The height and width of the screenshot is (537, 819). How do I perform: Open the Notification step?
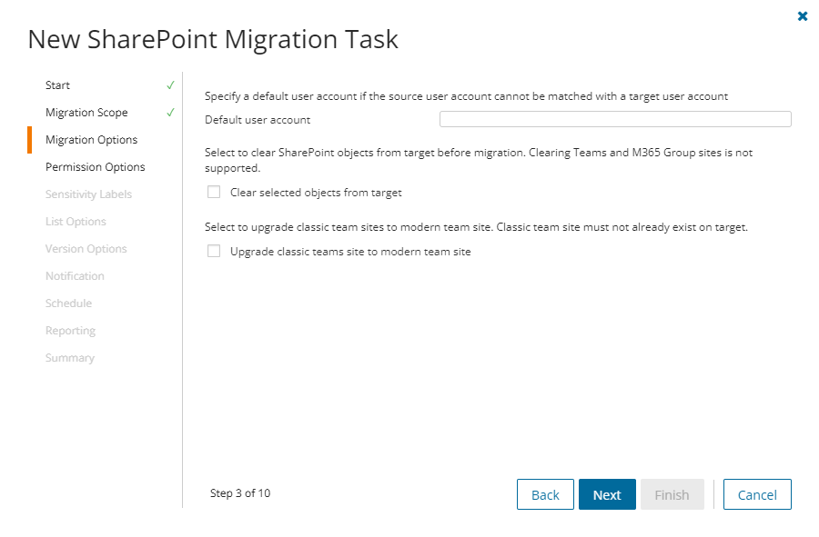[75, 276]
